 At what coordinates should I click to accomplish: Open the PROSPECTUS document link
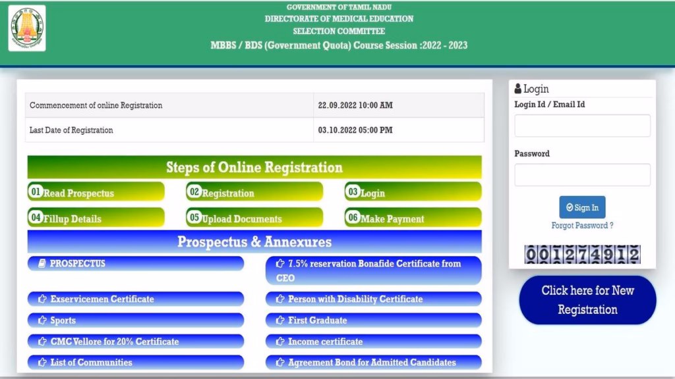coord(136,263)
